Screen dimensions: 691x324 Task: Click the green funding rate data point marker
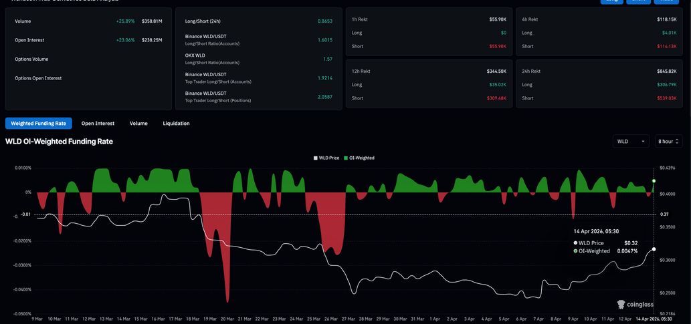tap(654, 181)
